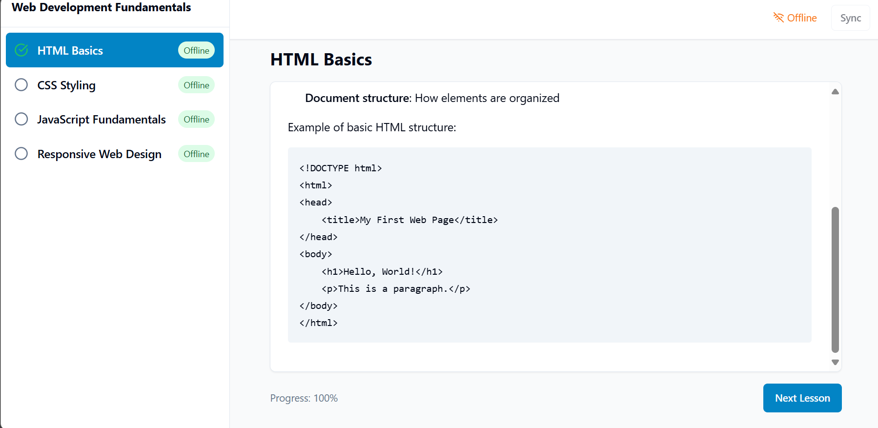
Task: Click the Offline badge on HTML Basics
Action: [x=196, y=50]
